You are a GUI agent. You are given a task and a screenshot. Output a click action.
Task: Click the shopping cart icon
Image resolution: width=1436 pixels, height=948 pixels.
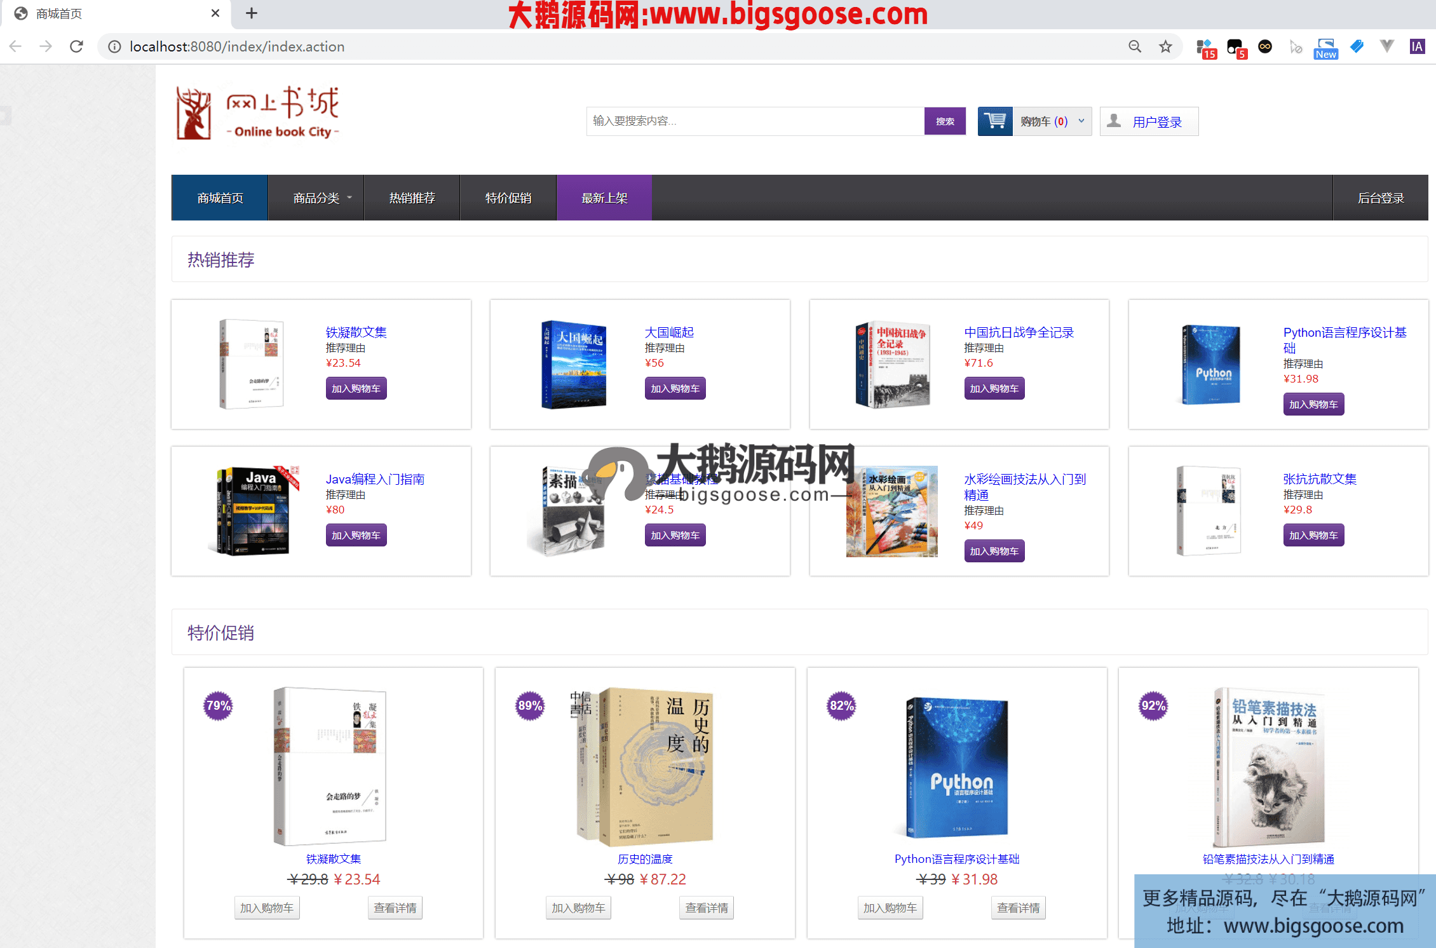[994, 121]
